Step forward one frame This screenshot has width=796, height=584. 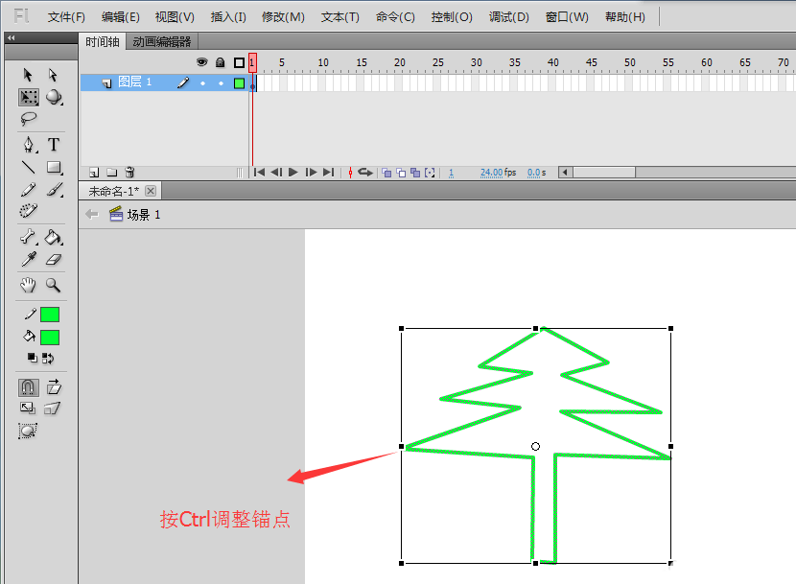click(x=311, y=173)
